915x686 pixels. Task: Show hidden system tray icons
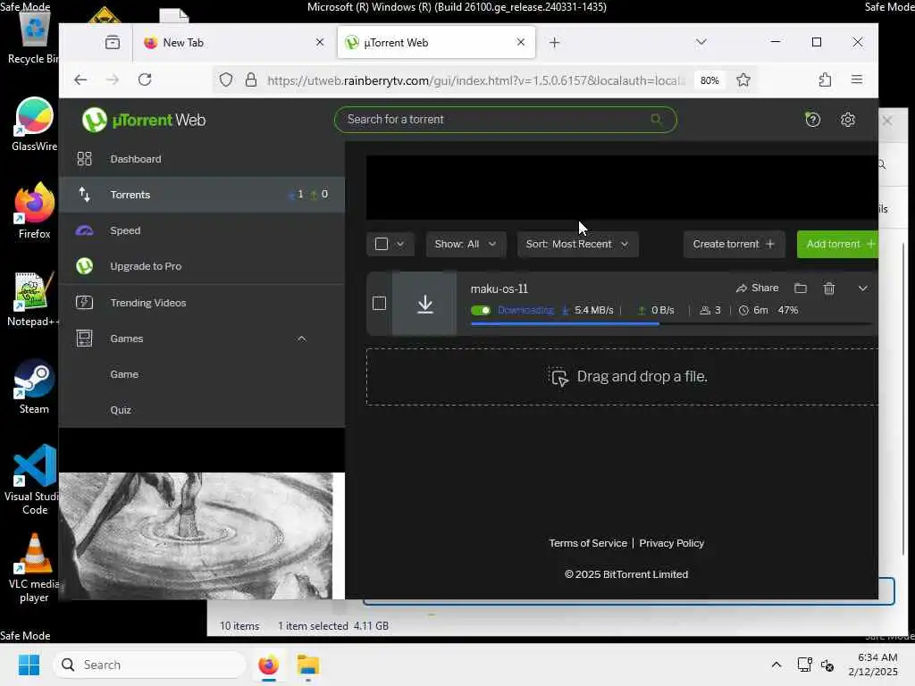point(776,665)
